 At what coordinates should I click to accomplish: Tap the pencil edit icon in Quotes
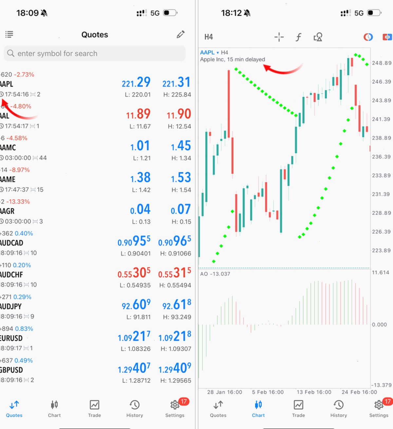[180, 34]
